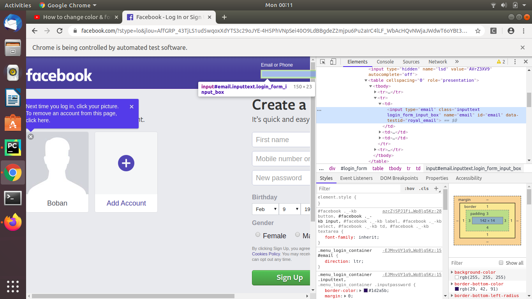The height and width of the screenshot is (299, 532).
Task: Toggle the .cls class editor
Action: tap(424, 188)
